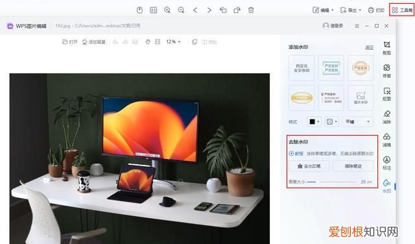Click the desk photo on canvas

pos(139,158)
